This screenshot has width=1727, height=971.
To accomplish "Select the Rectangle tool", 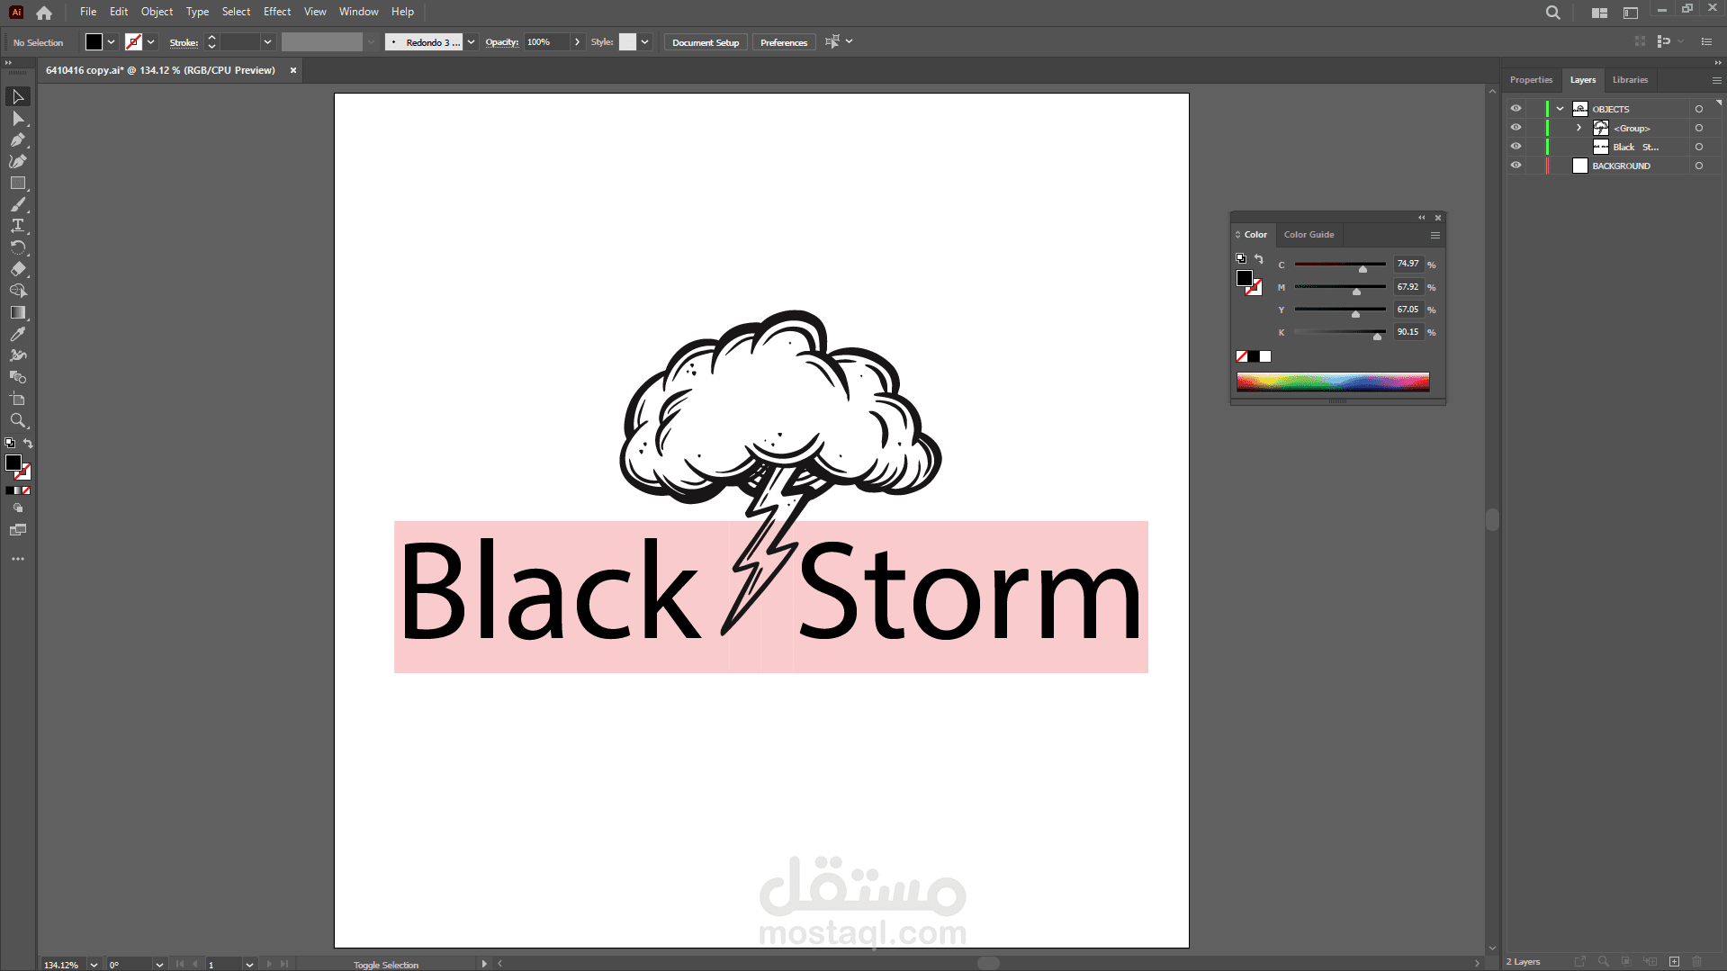I will coord(18,183).
